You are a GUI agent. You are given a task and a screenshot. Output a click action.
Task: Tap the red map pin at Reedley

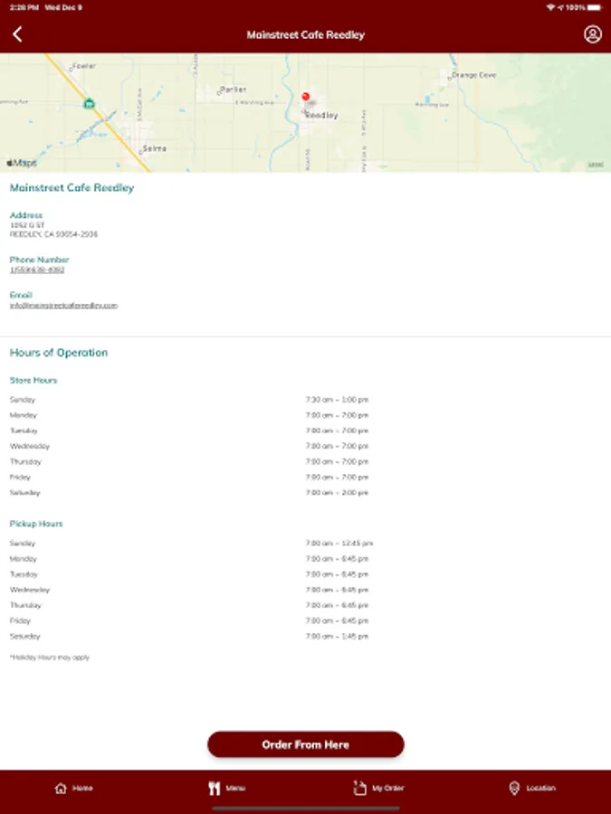(306, 96)
